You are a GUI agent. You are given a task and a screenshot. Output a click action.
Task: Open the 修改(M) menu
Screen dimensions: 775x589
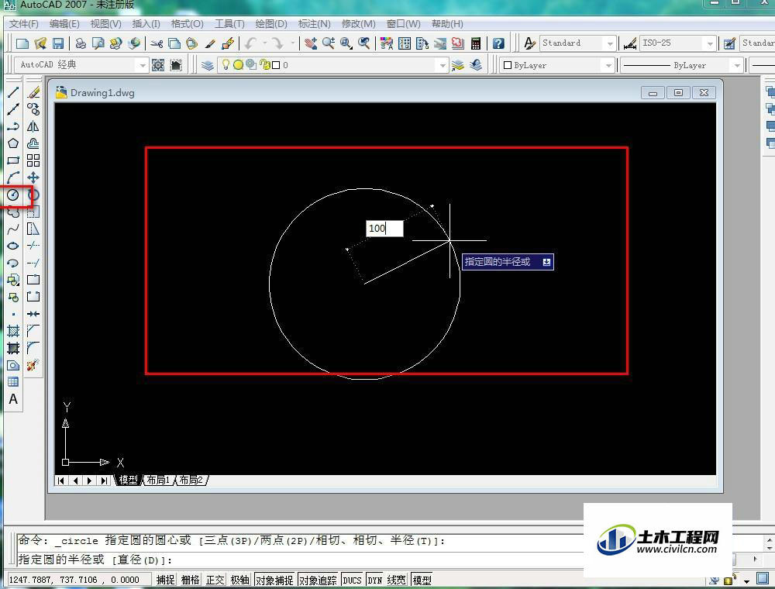[x=359, y=24]
